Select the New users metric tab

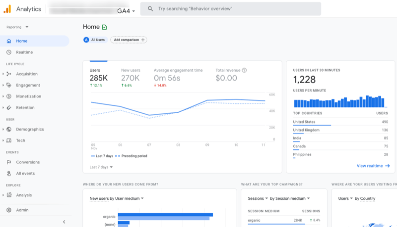131,78
